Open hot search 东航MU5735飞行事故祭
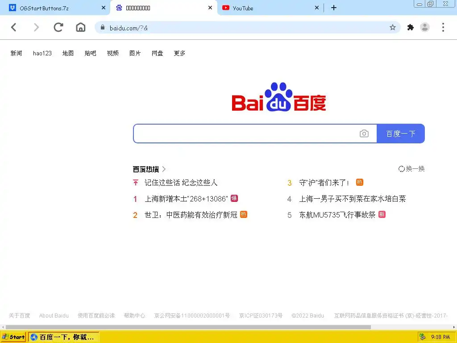The image size is (457, 343). pyautogui.click(x=337, y=215)
